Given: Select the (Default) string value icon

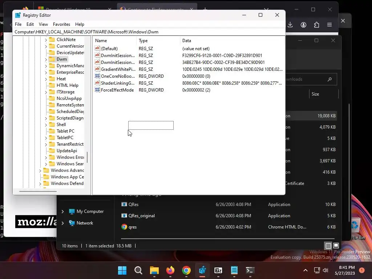Looking at the screenshot, I should click(x=97, y=48).
